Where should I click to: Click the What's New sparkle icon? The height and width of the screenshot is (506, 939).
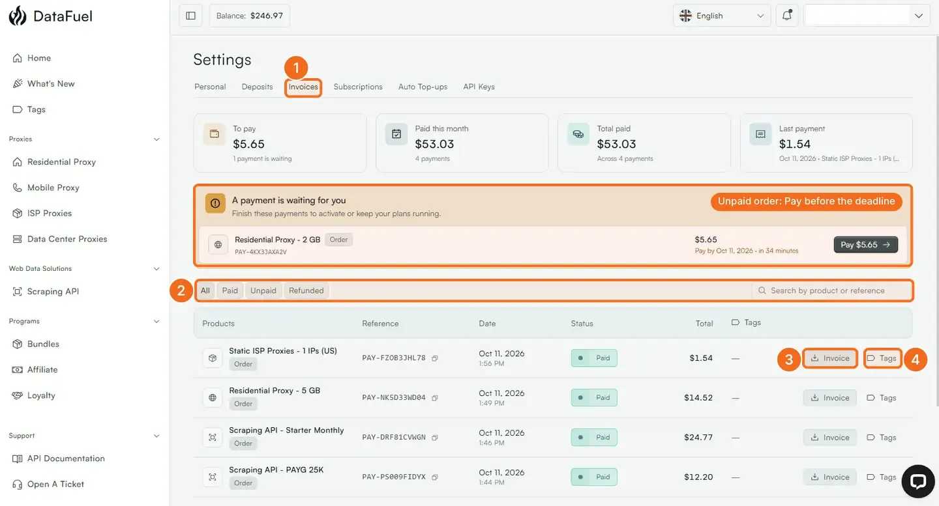(x=18, y=83)
